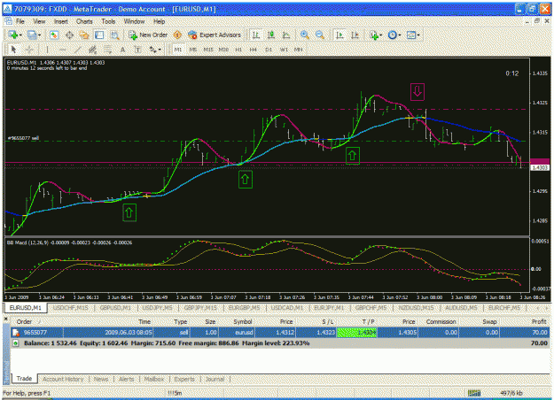Open the chart Templates icon
Image resolution: width=554 pixels, height=400 pixels.
coord(411,35)
